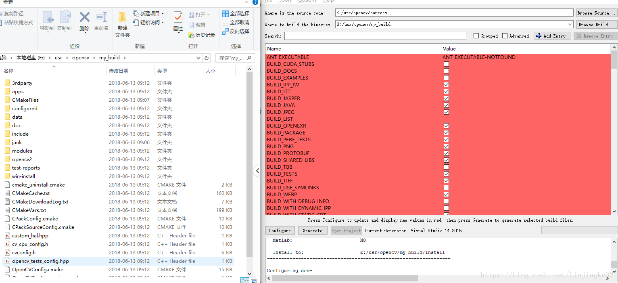Image resolution: width=618 pixels, height=283 pixels.
Task: Toggle the Grouped checkbox in CMake
Action: [x=476, y=36]
